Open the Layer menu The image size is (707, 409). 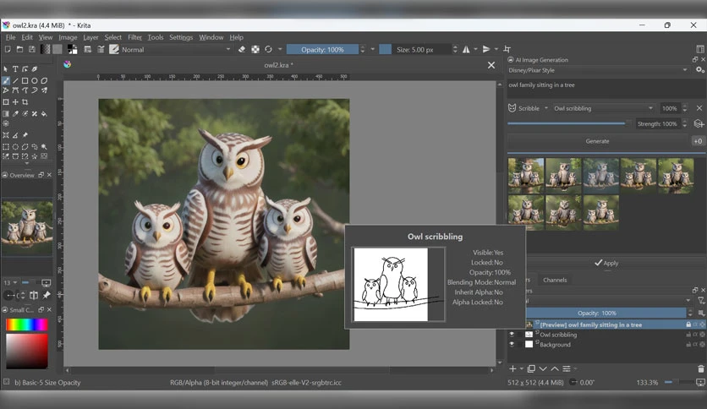(90, 37)
